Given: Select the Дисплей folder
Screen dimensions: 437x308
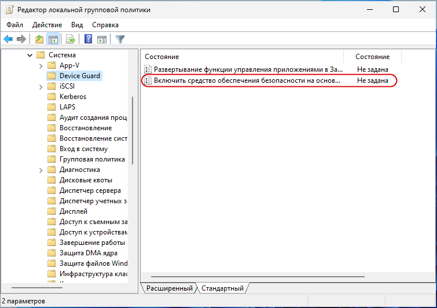Looking at the screenshot, I should [x=74, y=211].
